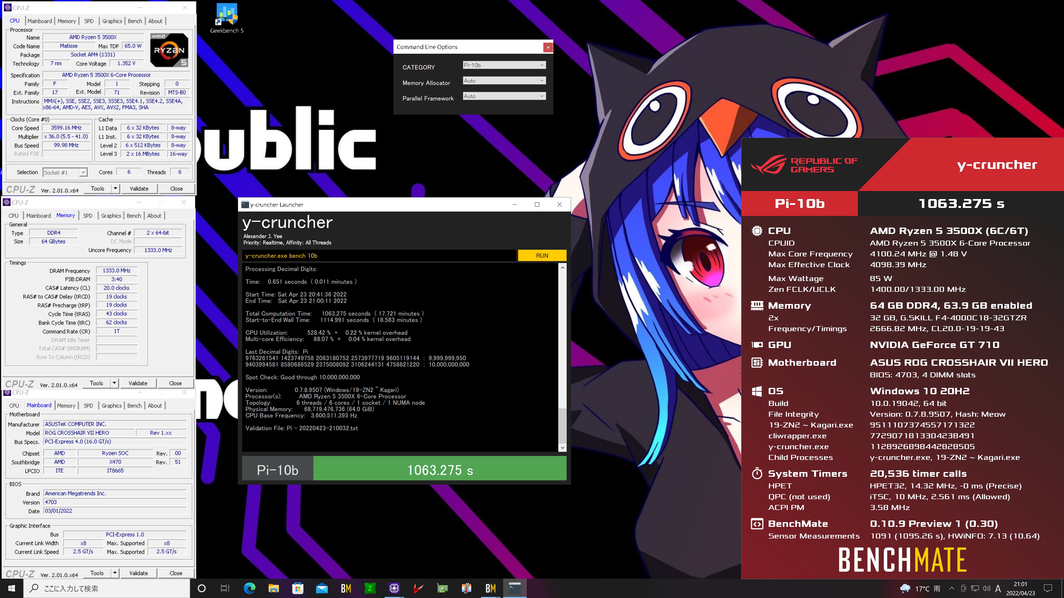The image size is (1064, 598).
Task: Open the CATEGORY dropdown showing Pi-10b
Action: 504,65
